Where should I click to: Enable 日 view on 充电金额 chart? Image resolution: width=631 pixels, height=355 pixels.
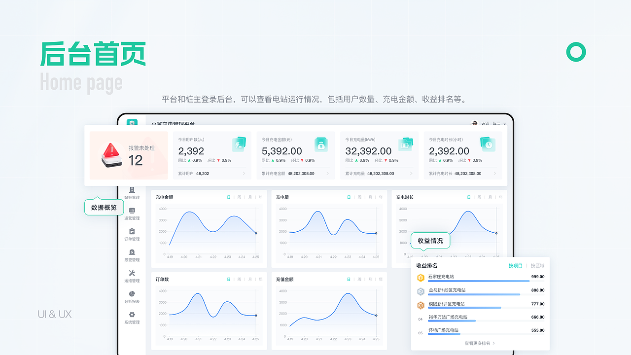click(x=228, y=196)
